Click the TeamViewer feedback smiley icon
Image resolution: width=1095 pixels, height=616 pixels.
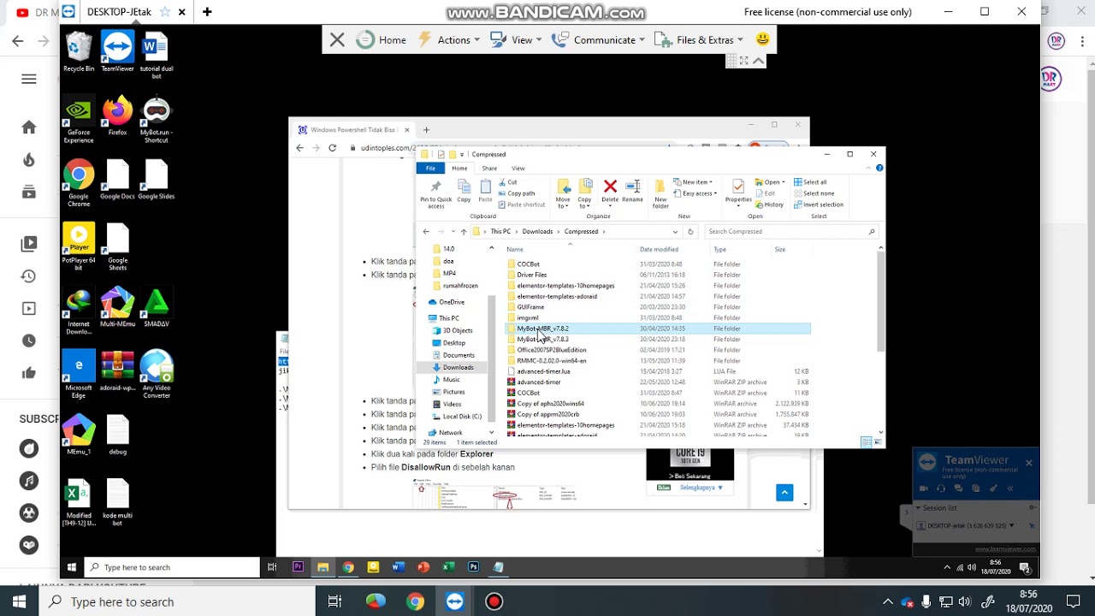coord(763,39)
